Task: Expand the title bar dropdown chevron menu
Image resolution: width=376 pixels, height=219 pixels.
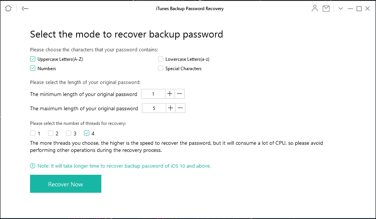Action: tap(341, 8)
